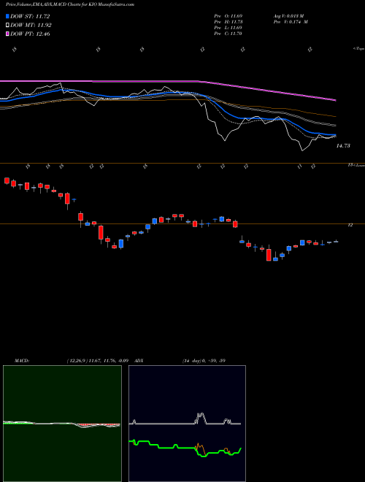The width and height of the screenshot is (365, 482).
Task: Select the 'DOW ST: 11.72' legend text
Action: click(x=30, y=16)
